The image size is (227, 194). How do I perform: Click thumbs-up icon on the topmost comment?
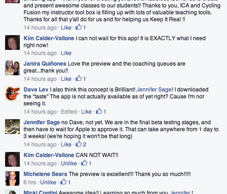(78, 27)
